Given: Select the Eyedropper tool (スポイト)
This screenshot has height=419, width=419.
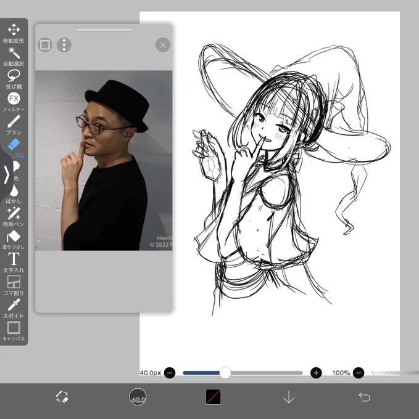Looking at the screenshot, I should 14,308.
